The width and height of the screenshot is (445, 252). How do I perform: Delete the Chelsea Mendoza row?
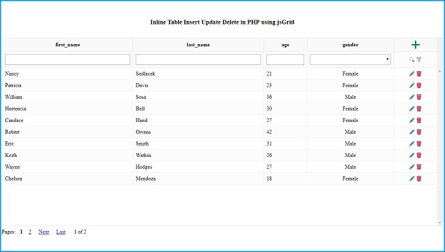click(x=419, y=178)
